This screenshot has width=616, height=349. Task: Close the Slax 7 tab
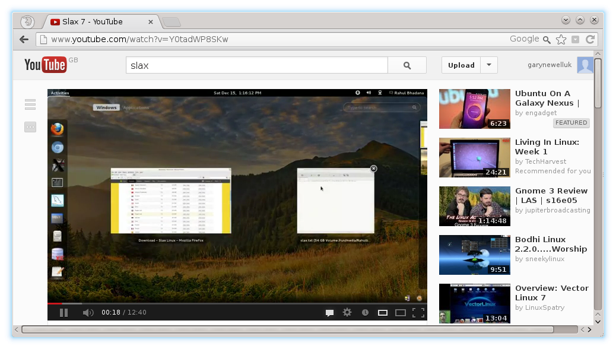151,22
